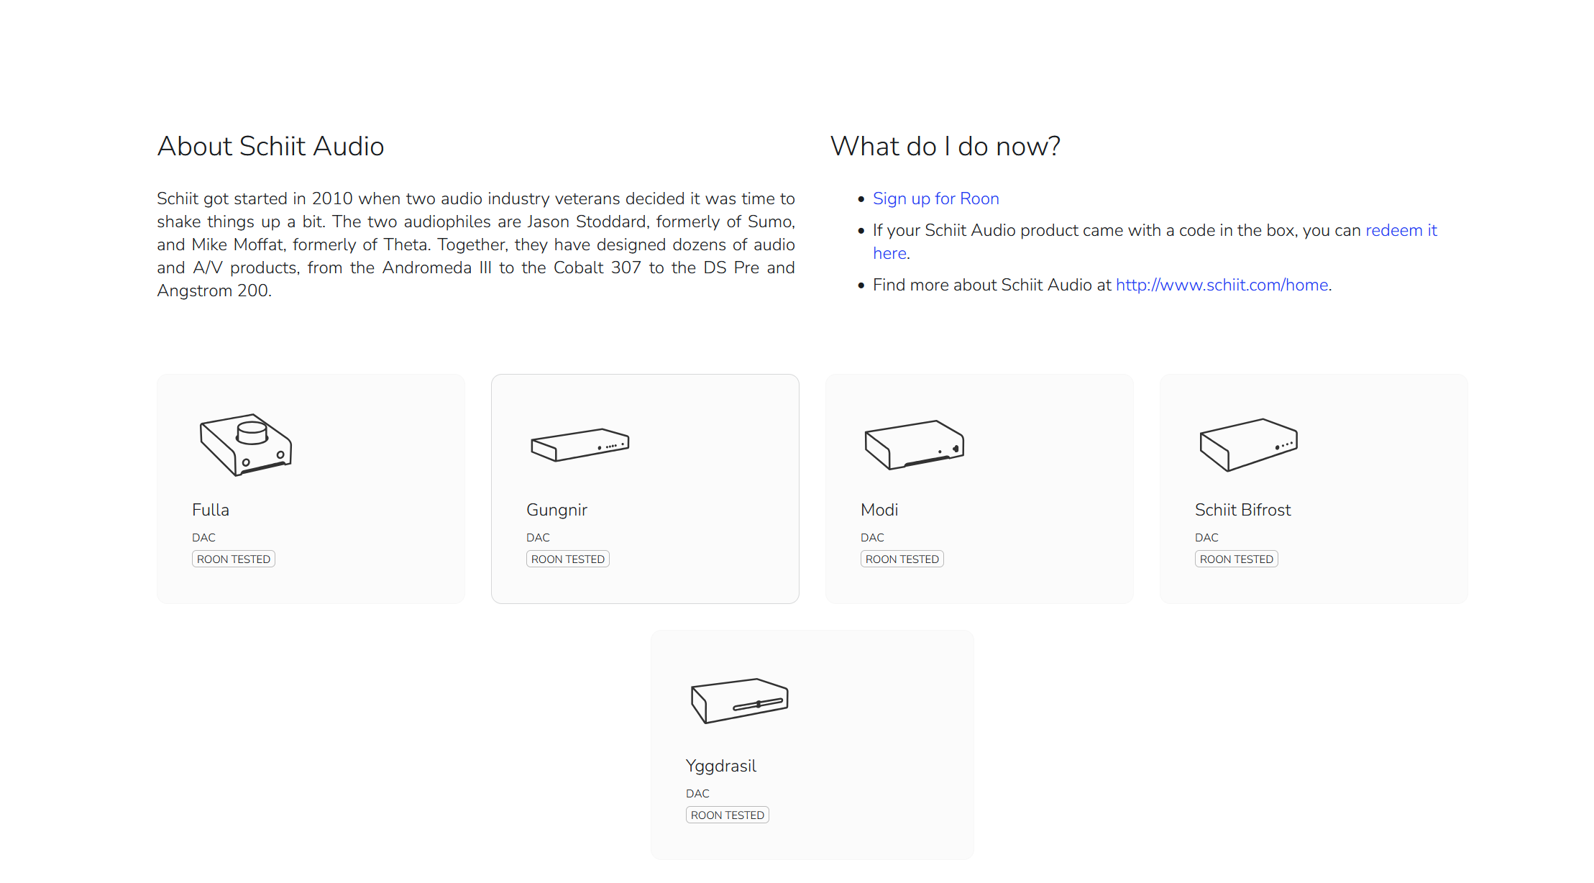This screenshot has width=1594, height=883.
Task: Click the What do I do now heading
Action: (x=945, y=146)
